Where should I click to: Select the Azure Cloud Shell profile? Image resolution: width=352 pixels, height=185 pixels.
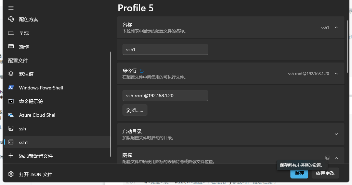click(57, 115)
